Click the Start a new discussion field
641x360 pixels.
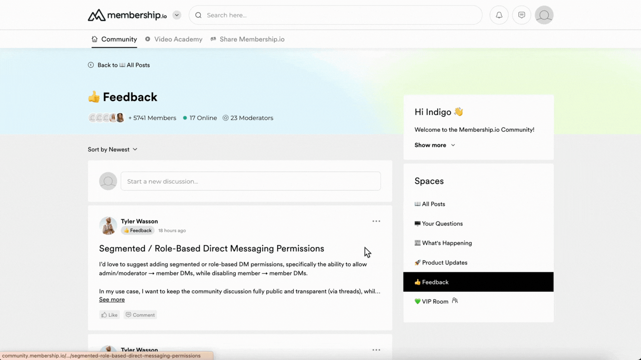(250, 181)
